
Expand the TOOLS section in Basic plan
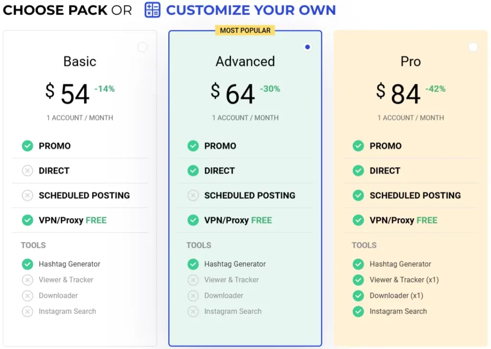pos(33,245)
